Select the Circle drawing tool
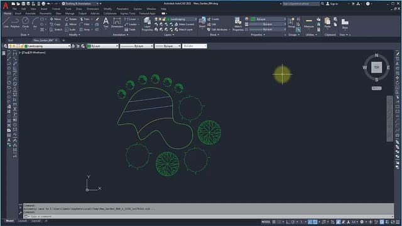This screenshot has width=402, height=226. [25, 23]
